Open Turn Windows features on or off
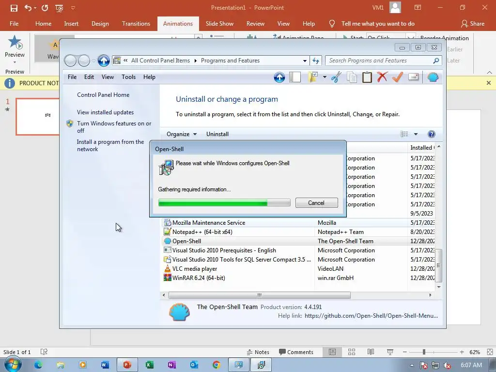This screenshot has height=372, width=496. (x=114, y=127)
